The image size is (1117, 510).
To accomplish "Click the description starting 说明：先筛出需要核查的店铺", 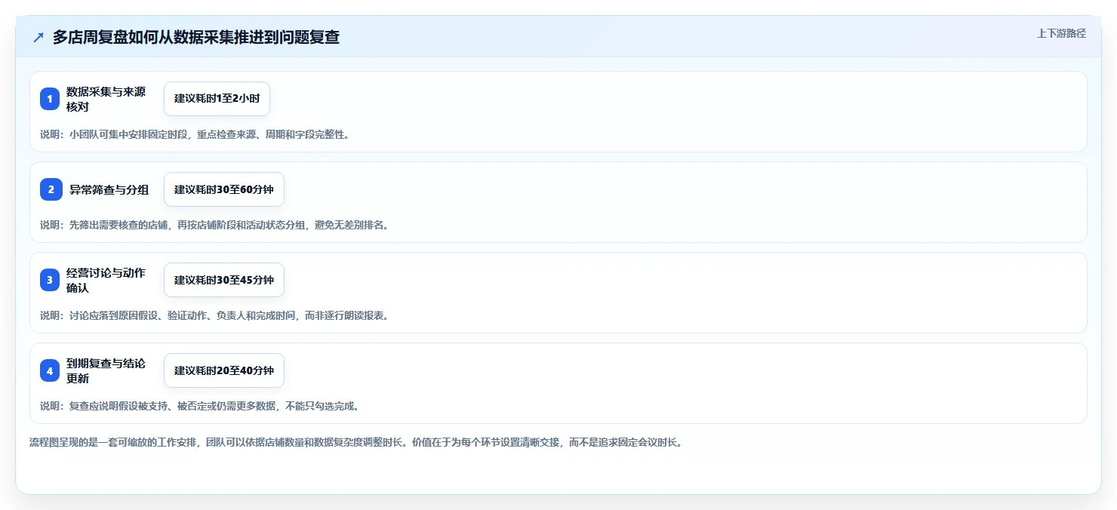I will click(x=214, y=225).
